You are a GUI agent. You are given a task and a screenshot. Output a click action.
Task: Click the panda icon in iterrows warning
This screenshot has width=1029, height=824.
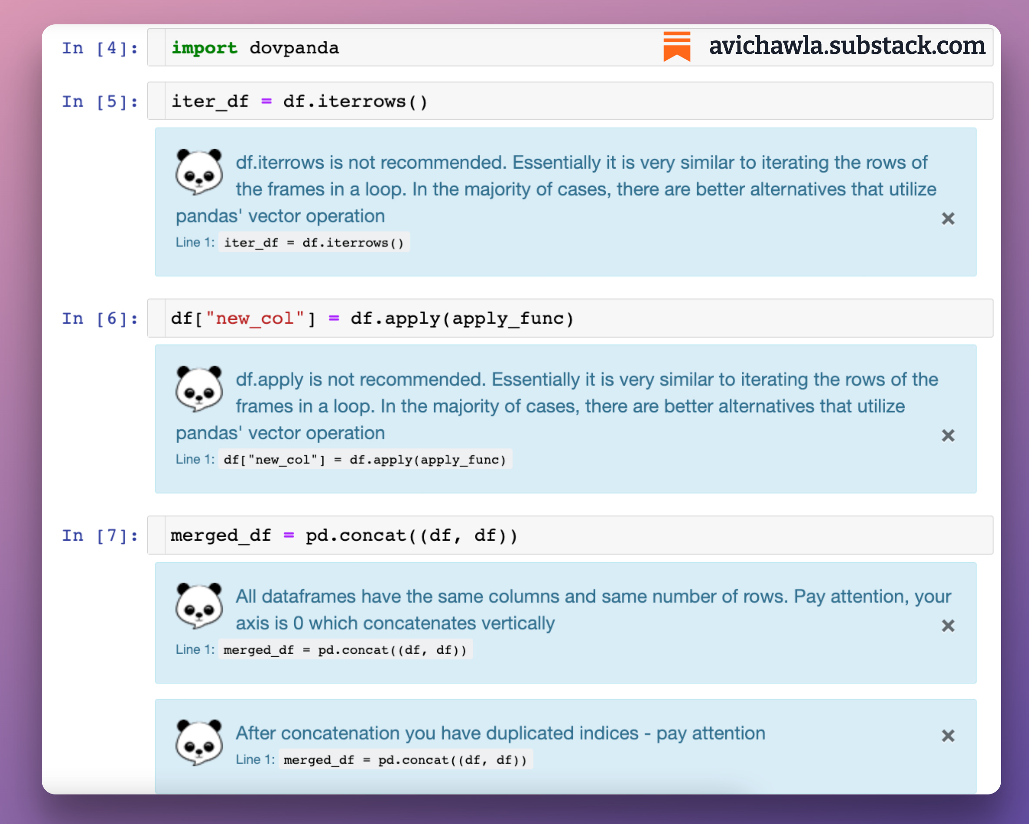(x=199, y=171)
